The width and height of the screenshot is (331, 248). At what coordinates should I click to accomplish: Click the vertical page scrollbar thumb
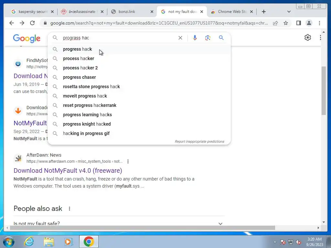(324, 91)
